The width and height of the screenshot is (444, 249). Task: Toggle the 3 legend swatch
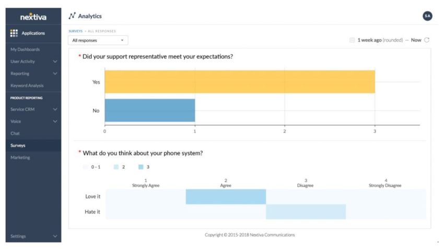point(141,167)
